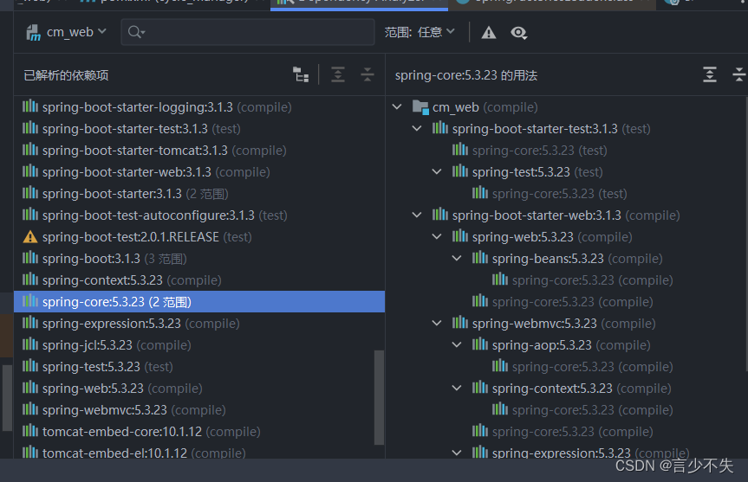748x482 pixels.
Task: Click library icon of spring-context:5.3.23 usage node
Action: pyautogui.click(x=480, y=387)
